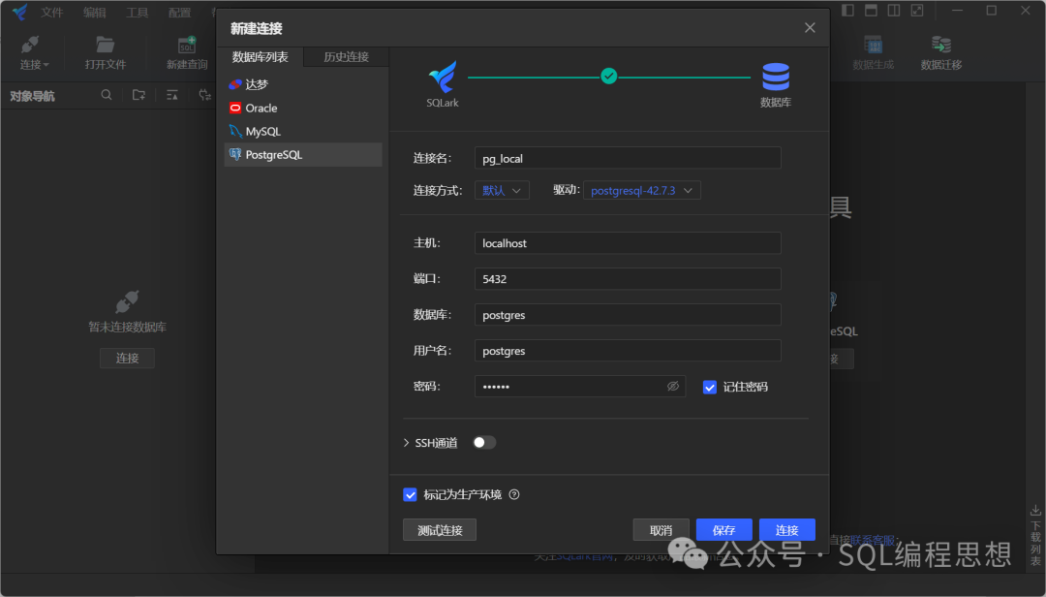
Task: Click the 保存 button
Action: (x=723, y=530)
